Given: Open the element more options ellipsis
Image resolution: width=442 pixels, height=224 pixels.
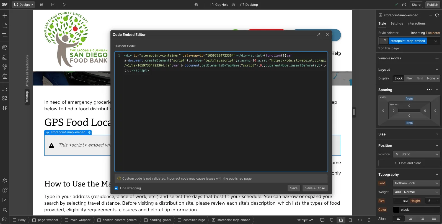Looking at the screenshot, I should [x=430, y=15].
